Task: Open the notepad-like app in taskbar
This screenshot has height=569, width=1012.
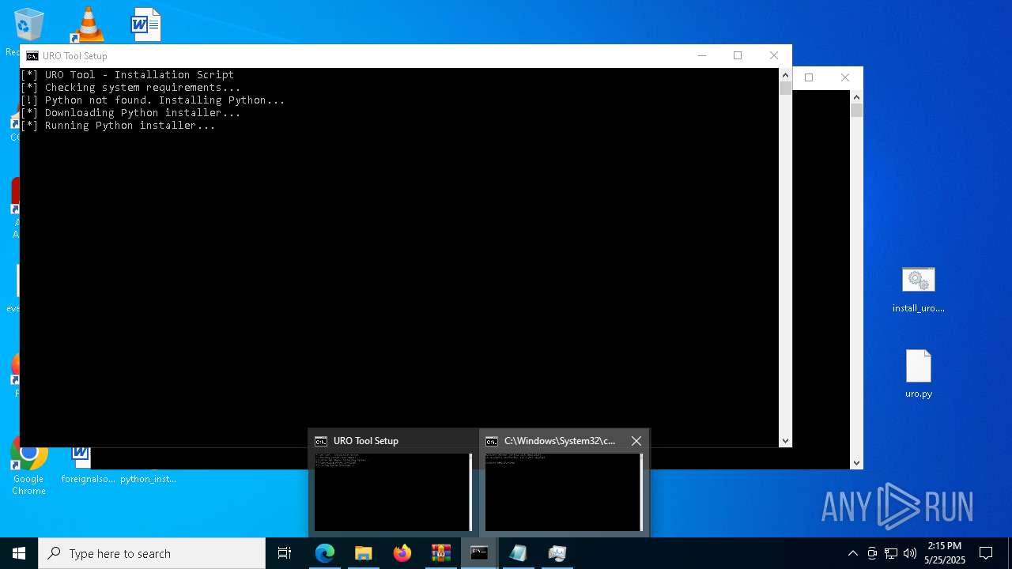Action: tap(519, 553)
